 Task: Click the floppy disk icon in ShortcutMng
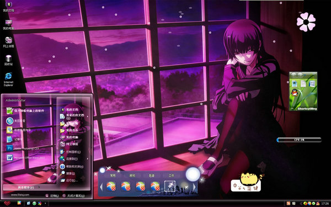(x=312, y=83)
